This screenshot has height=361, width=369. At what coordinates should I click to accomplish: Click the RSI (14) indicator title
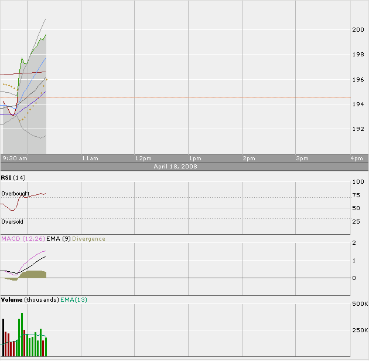point(13,177)
